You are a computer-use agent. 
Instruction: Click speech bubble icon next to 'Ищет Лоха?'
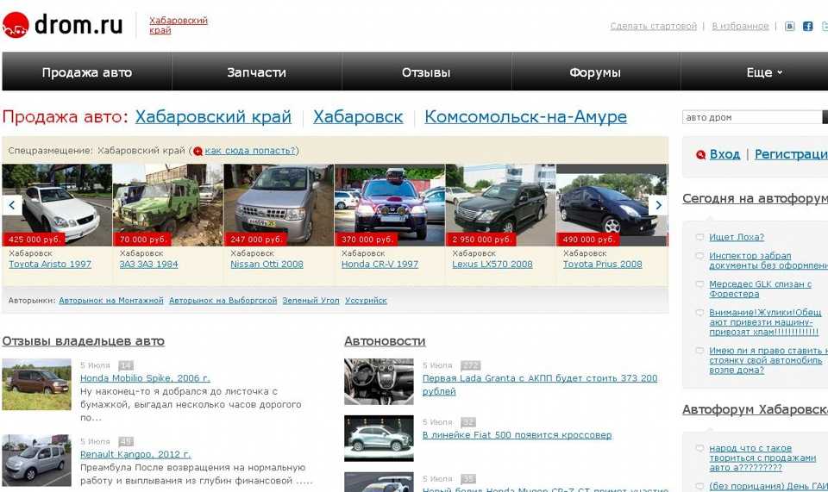tap(699, 237)
